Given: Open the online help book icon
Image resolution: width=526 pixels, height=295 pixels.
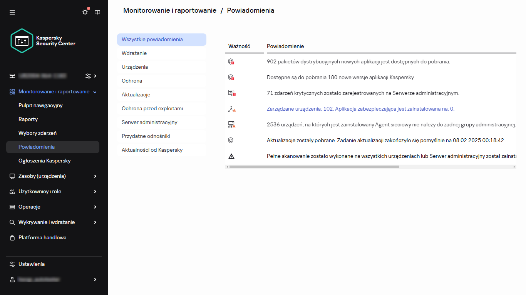Looking at the screenshot, I should pyautogui.click(x=97, y=12).
